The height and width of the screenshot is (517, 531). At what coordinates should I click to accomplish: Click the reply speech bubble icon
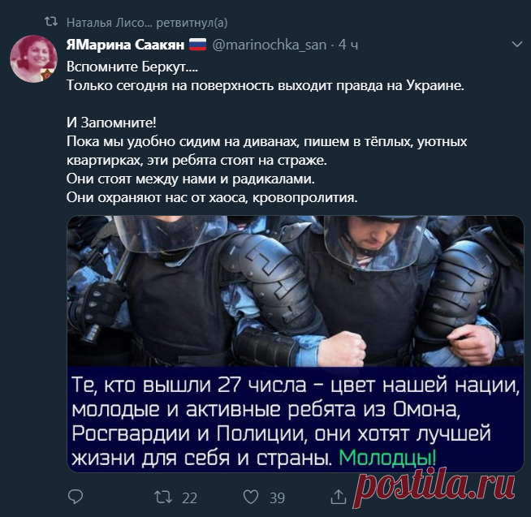76,498
